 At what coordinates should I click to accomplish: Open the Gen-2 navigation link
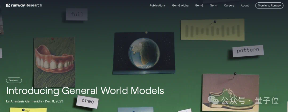point(199,6)
